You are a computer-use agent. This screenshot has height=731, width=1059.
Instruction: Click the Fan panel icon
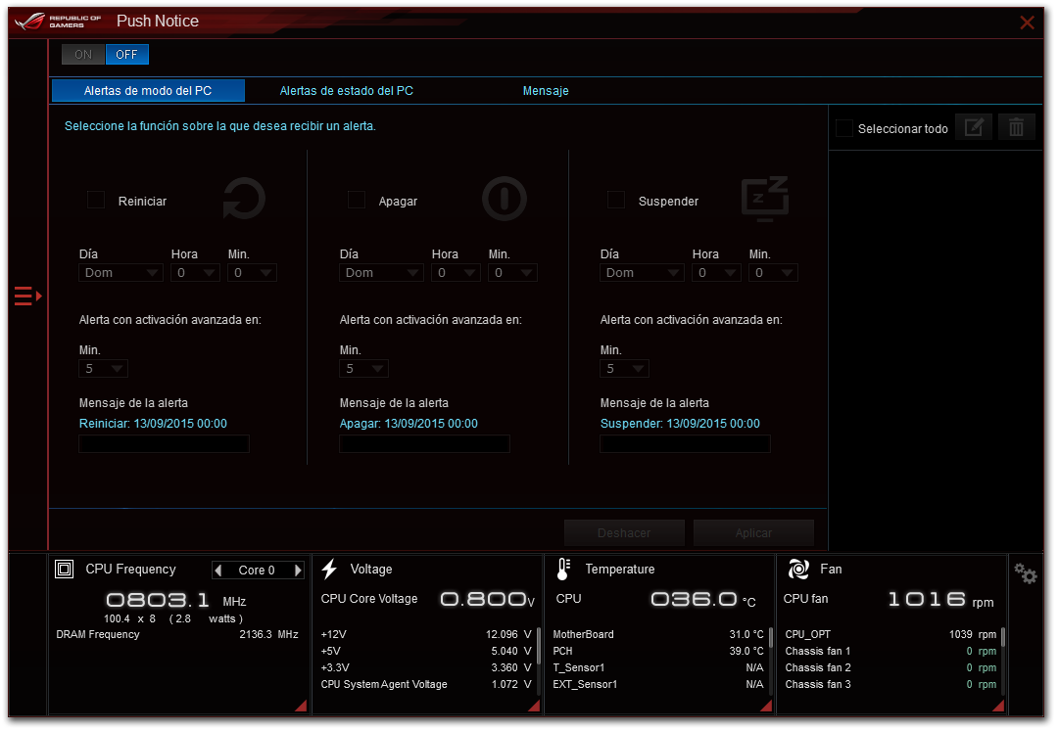tap(798, 569)
